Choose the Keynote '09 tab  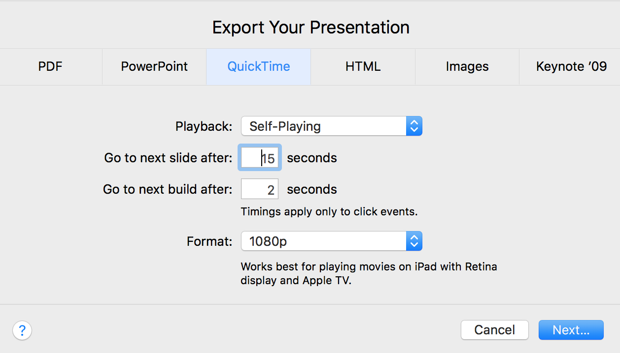click(570, 67)
